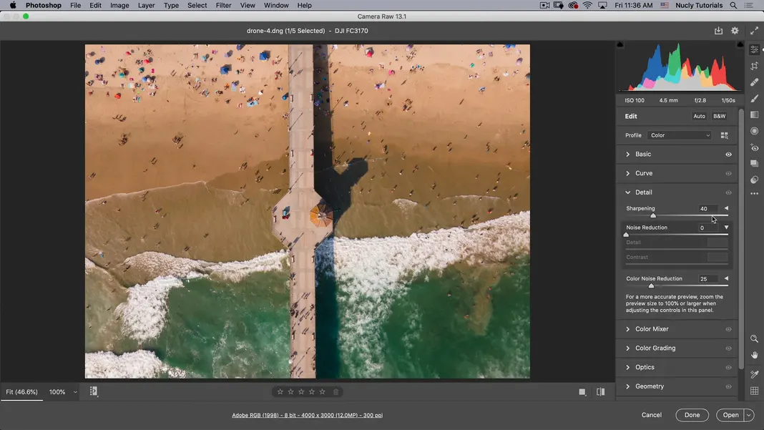Expand the Basic panel
Screen dimensions: 764x430
pyautogui.click(x=627, y=154)
